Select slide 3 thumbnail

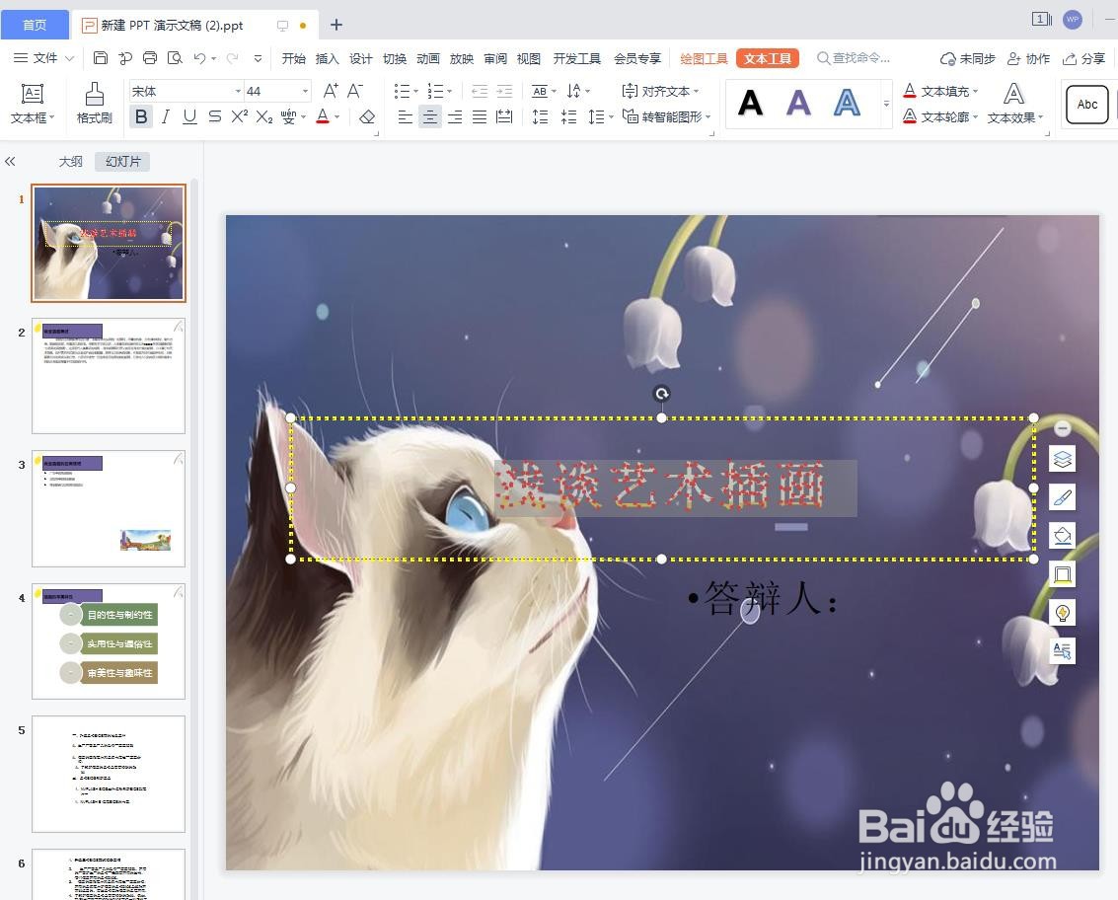coord(109,508)
